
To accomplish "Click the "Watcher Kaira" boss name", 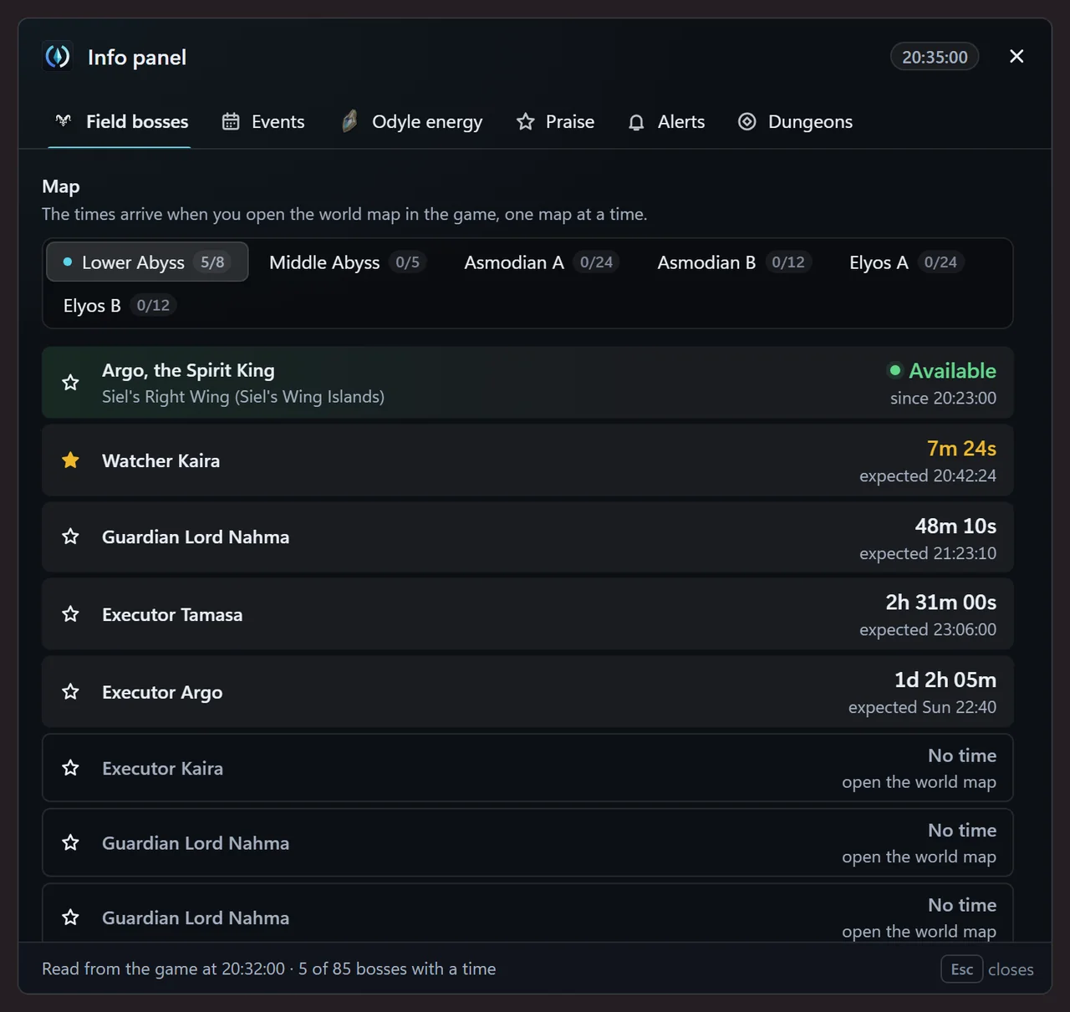I will pos(160,460).
